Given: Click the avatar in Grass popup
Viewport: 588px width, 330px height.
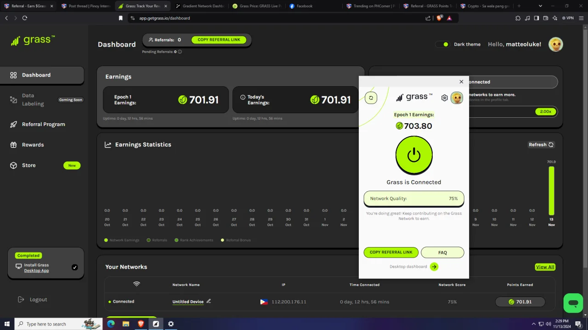Looking at the screenshot, I should coord(457,98).
